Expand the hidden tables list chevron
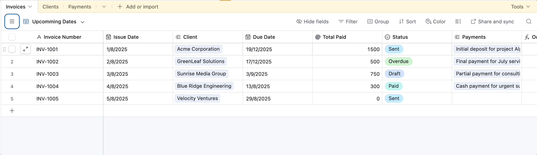 (x=104, y=7)
